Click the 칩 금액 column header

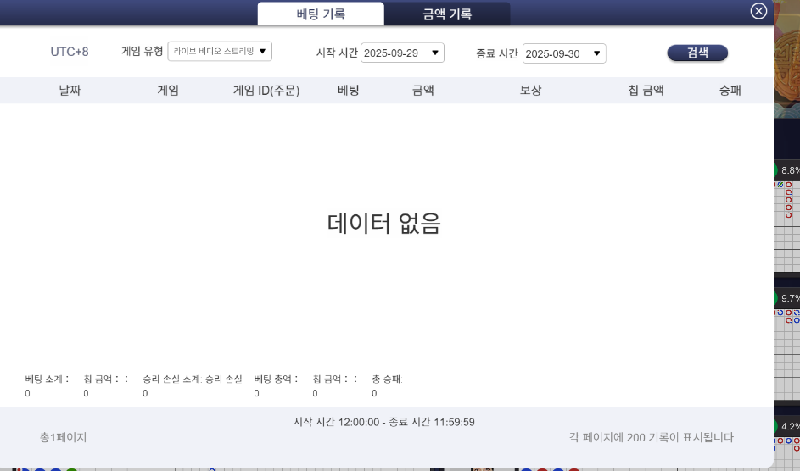point(640,91)
